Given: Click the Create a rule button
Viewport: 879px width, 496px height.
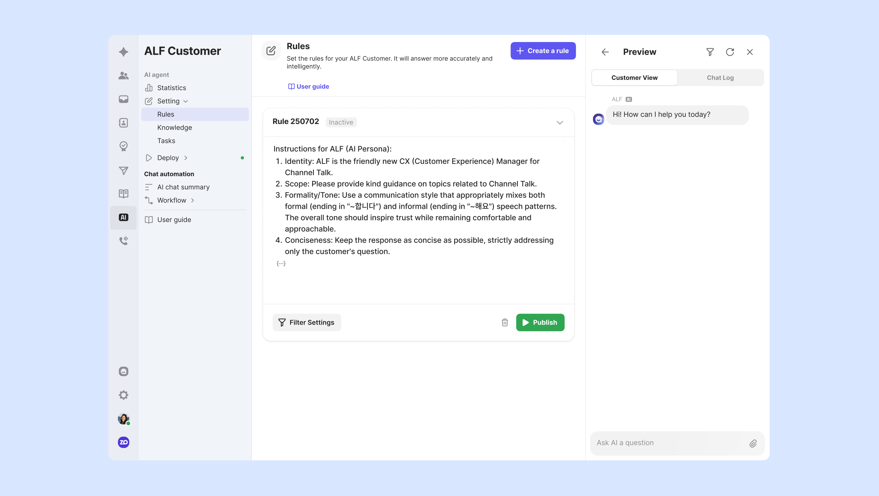Looking at the screenshot, I should coord(543,51).
